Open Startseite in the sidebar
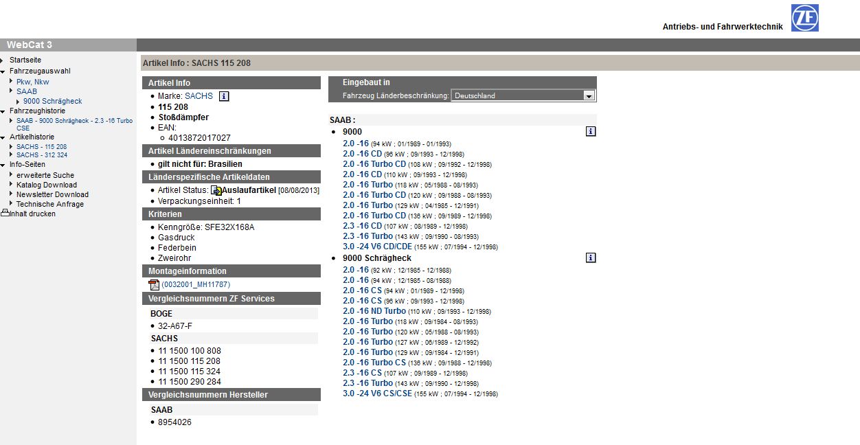The width and height of the screenshot is (860, 445). click(25, 60)
